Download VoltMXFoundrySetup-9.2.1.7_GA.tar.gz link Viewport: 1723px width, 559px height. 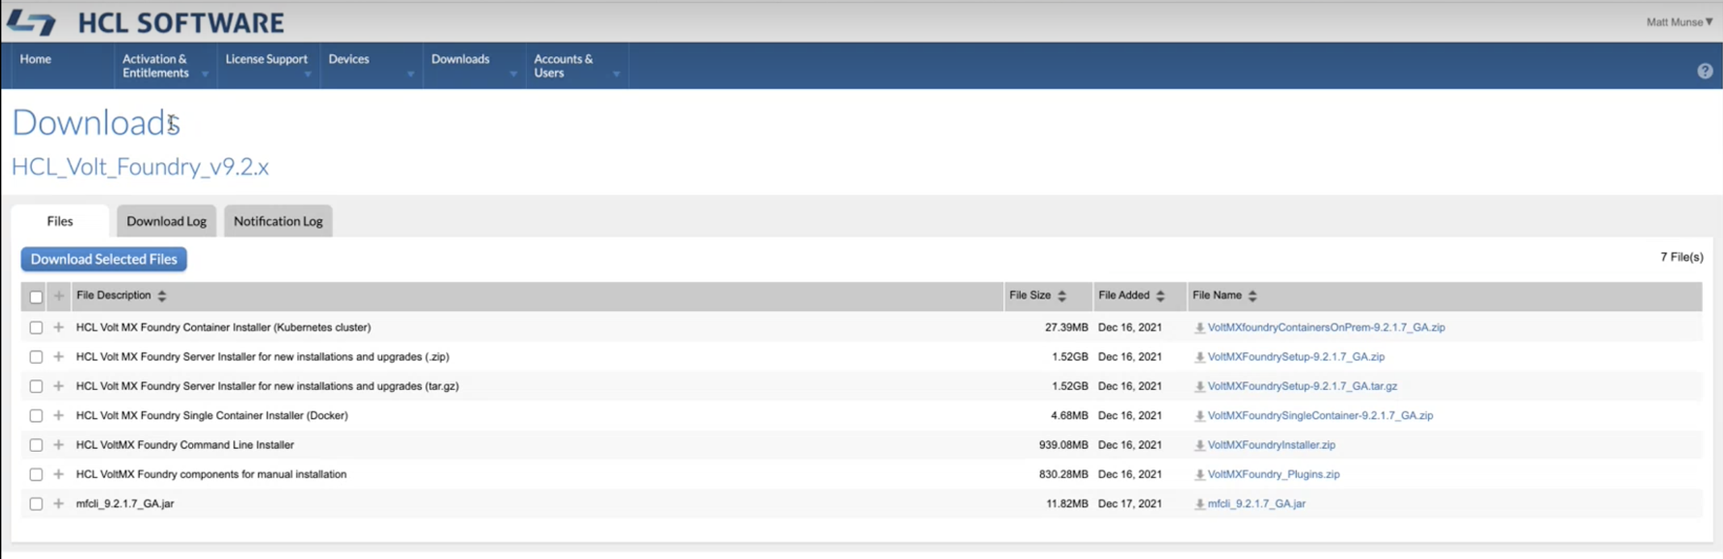click(1302, 387)
